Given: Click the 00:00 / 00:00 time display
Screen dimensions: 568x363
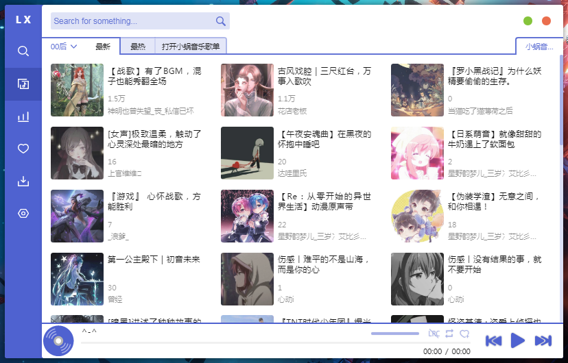Looking at the screenshot, I should click(447, 351).
